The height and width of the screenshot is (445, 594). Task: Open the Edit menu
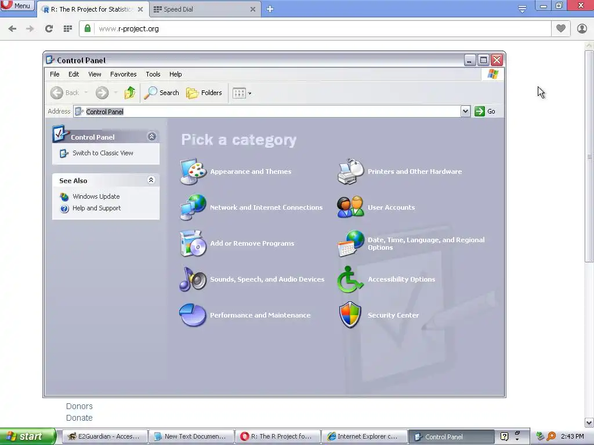point(74,74)
